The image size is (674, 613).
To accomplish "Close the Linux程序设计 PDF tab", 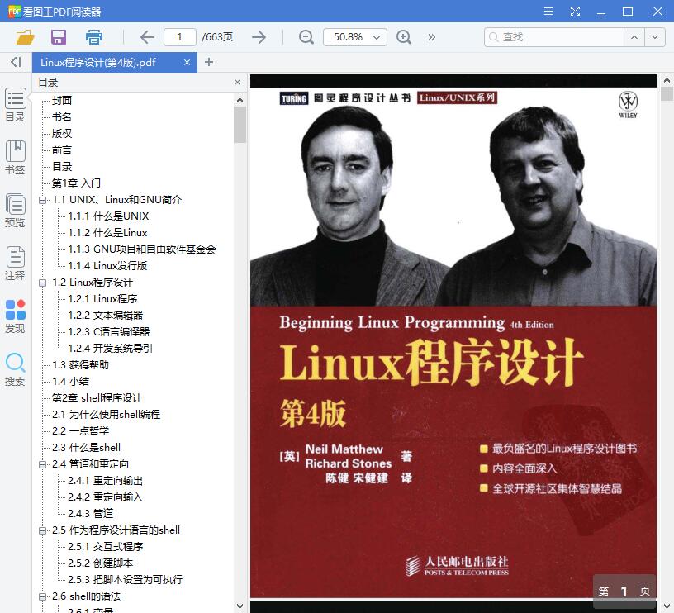I will [x=187, y=62].
